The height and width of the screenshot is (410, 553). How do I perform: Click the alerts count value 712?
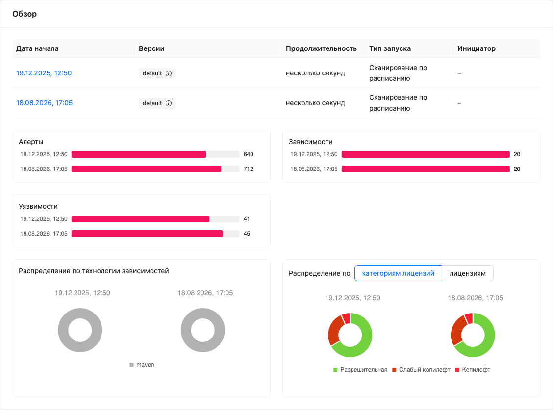pyautogui.click(x=248, y=169)
